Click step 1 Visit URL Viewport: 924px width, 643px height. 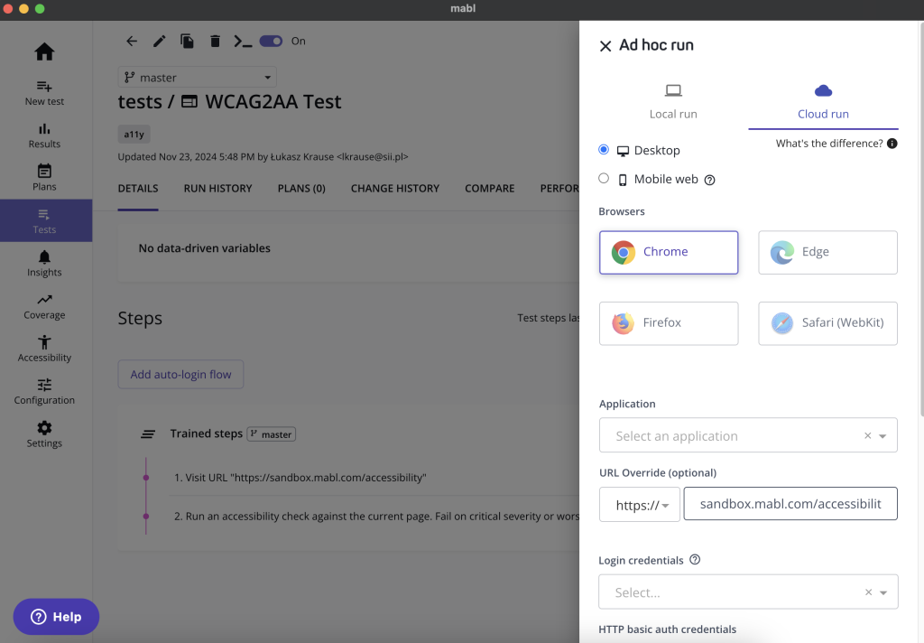(x=300, y=478)
